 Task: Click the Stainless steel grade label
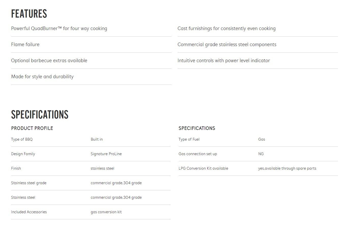(x=29, y=183)
